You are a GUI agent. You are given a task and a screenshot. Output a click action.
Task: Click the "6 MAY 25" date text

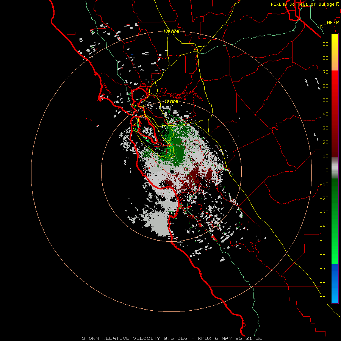click(228, 338)
